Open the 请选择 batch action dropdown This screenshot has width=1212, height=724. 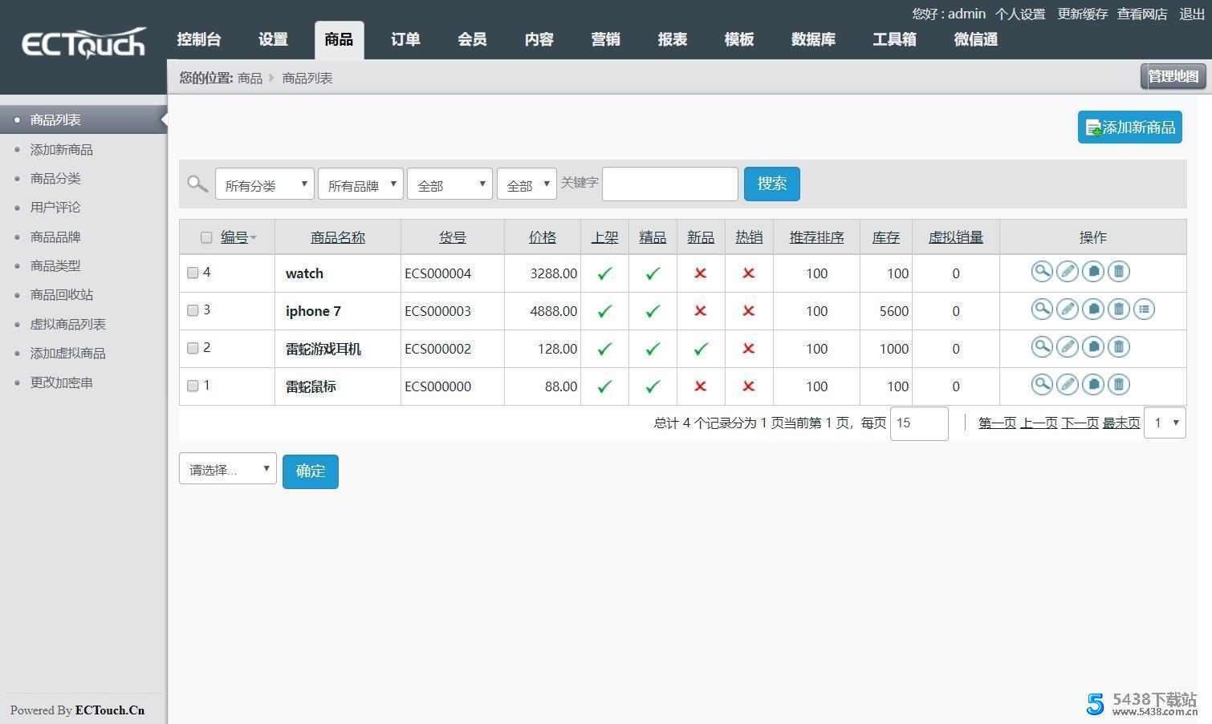coord(227,469)
